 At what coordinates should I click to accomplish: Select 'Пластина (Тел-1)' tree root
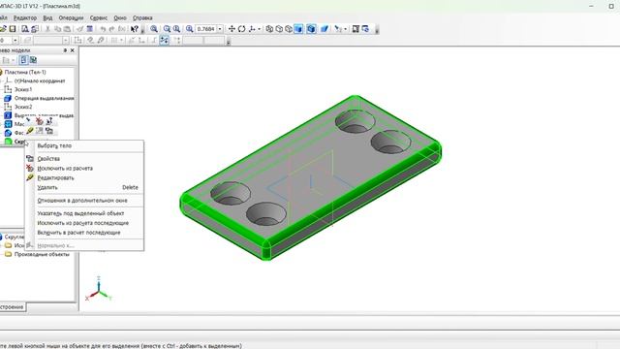point(25,72)
